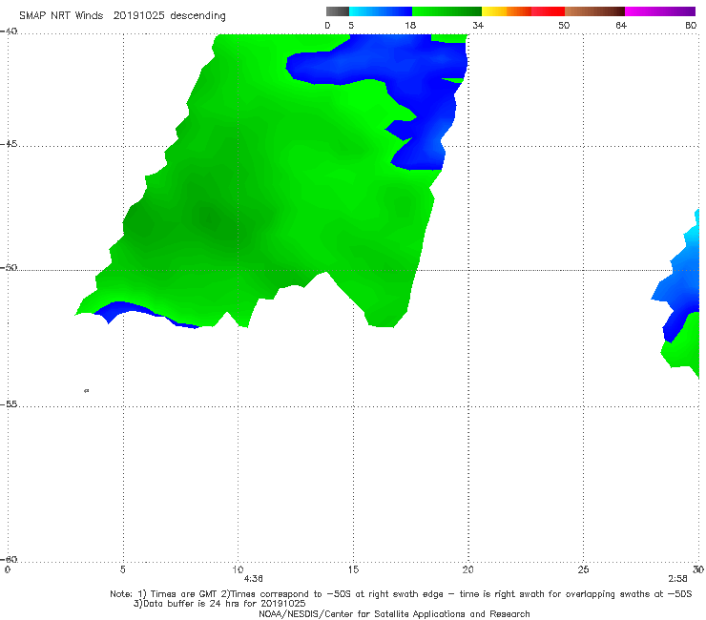This screenshot has height=620, width=706.
Task: Click the latitude axis label '-55'
Action: coord(9,404)
